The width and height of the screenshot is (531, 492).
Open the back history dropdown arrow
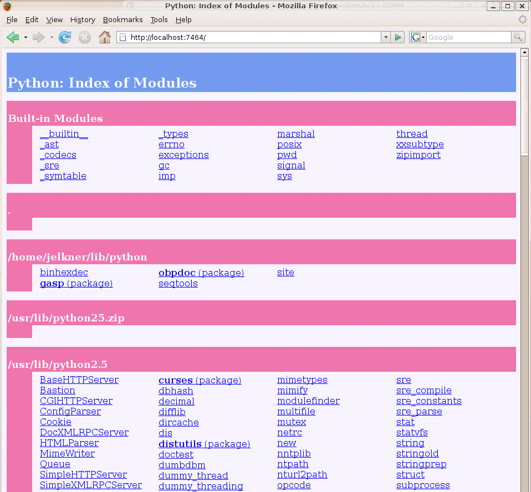(25, 38)
